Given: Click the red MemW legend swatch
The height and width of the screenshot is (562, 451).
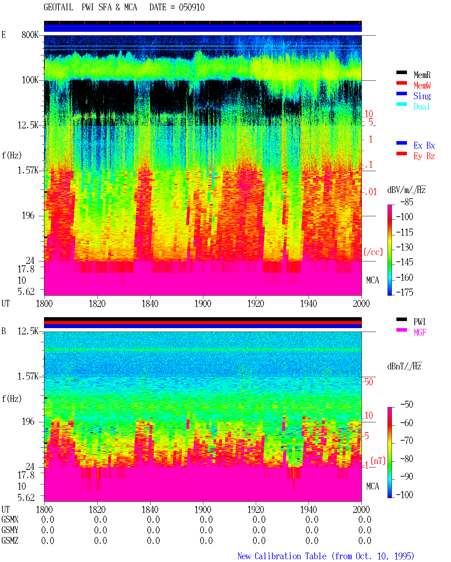Looking at the screenshot, I should pos(402,83).
